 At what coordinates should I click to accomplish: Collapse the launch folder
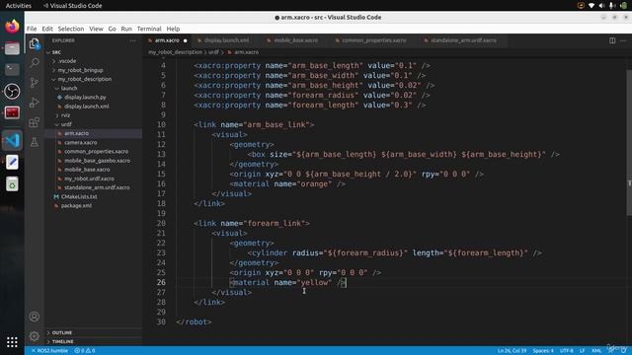(x=69, y=88)
